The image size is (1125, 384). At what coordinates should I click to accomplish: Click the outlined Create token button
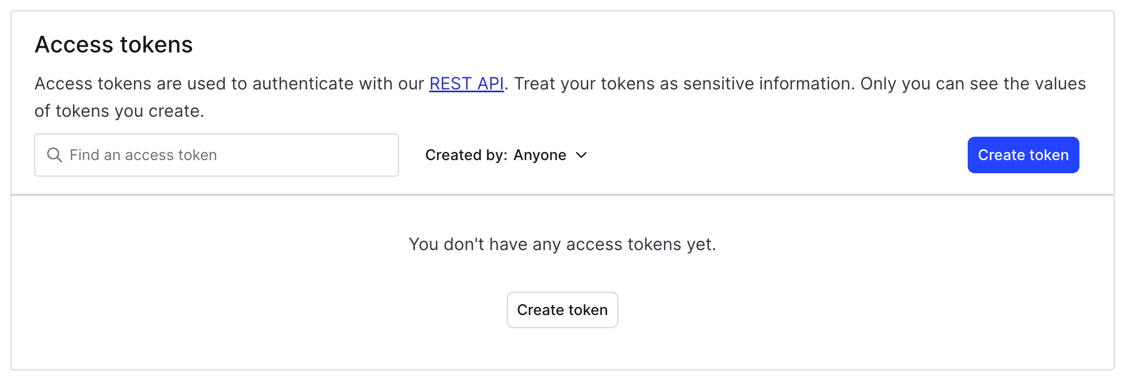562,310
